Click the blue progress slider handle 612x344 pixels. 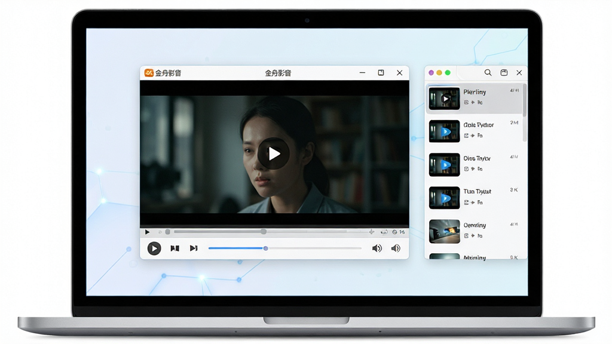click(x=265, y=248)
